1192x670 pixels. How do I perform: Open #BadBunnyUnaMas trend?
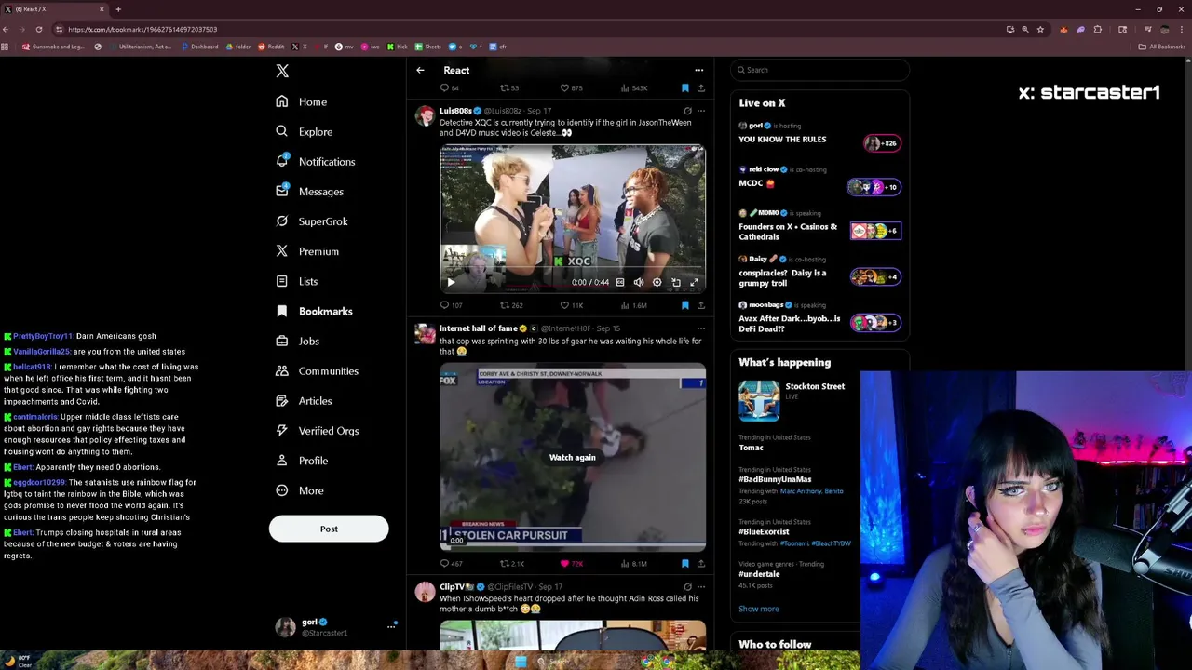[775, 479]
